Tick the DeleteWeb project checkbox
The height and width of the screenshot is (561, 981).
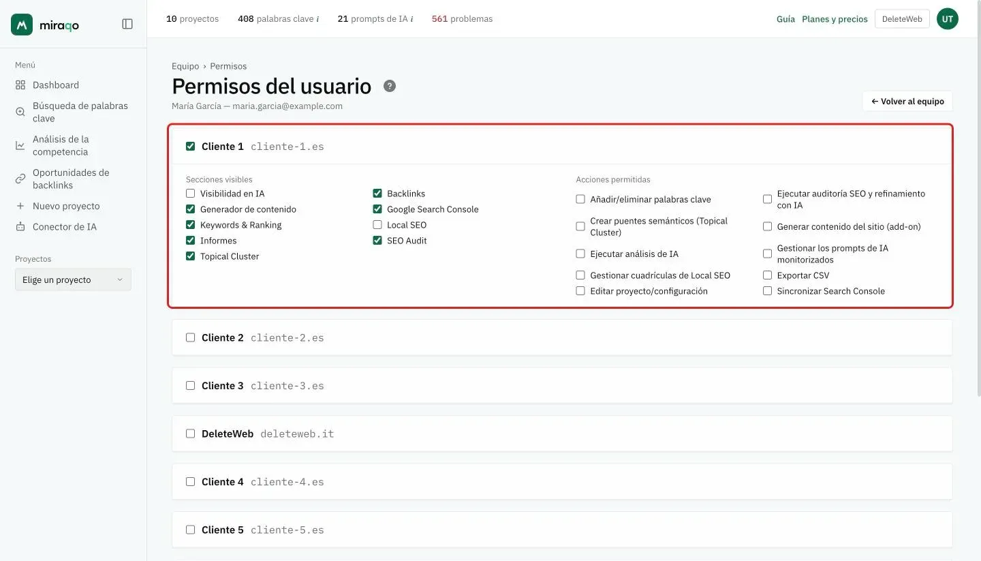click(x=190, y=434)
